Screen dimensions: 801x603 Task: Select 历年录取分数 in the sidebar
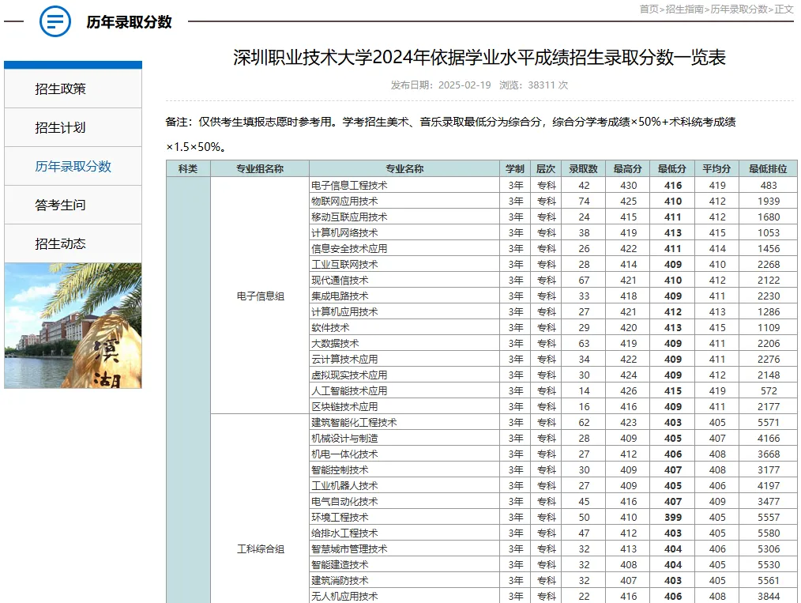[x=73, y=166]
